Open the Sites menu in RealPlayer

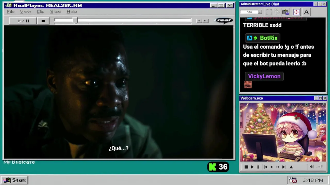[x=55, y=12]
